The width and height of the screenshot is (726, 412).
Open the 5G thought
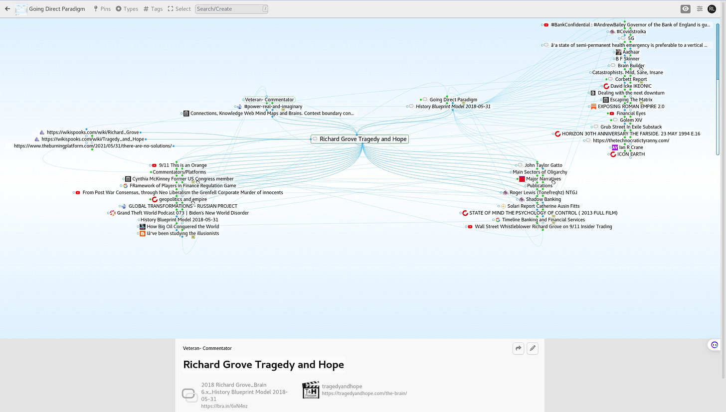(x=631, y=38)
